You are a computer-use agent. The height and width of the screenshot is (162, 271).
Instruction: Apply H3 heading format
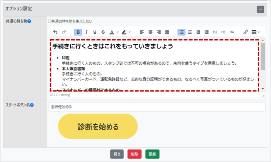pos(223,32)
